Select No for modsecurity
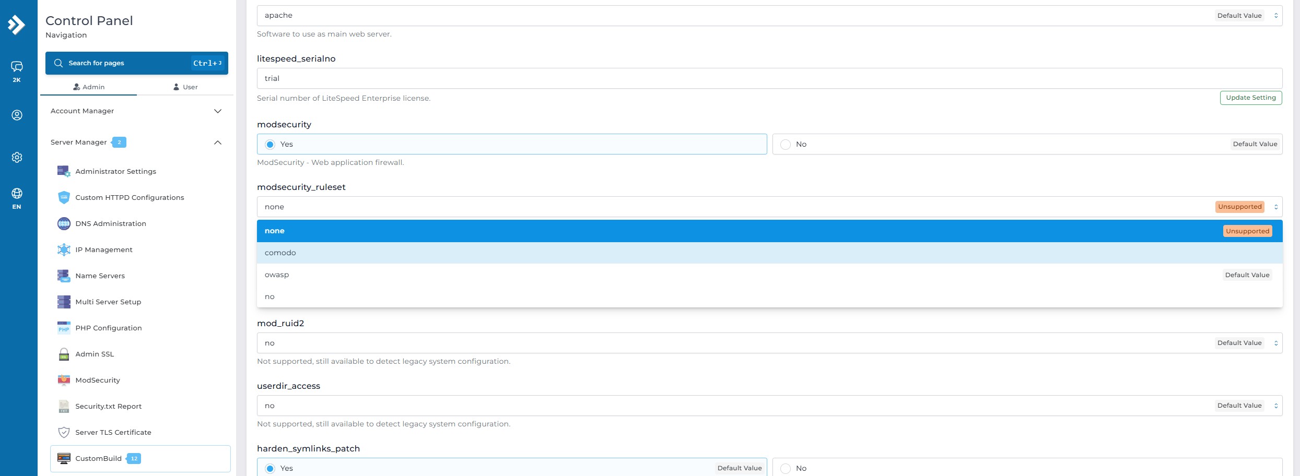The width and height of the screenshot is (1300, 476). 1027,144
